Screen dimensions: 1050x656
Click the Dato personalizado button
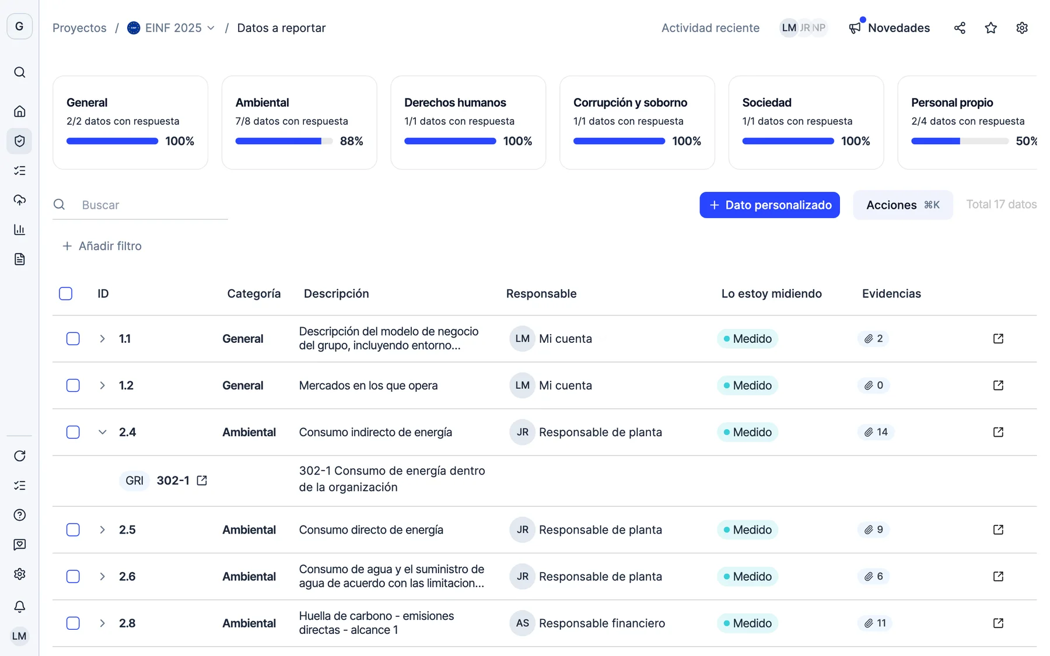[x=769, y=205]
